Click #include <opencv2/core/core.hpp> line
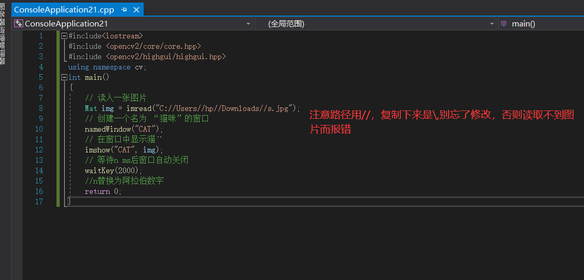Screen dimensions: 584x280 tap(135, 46)
